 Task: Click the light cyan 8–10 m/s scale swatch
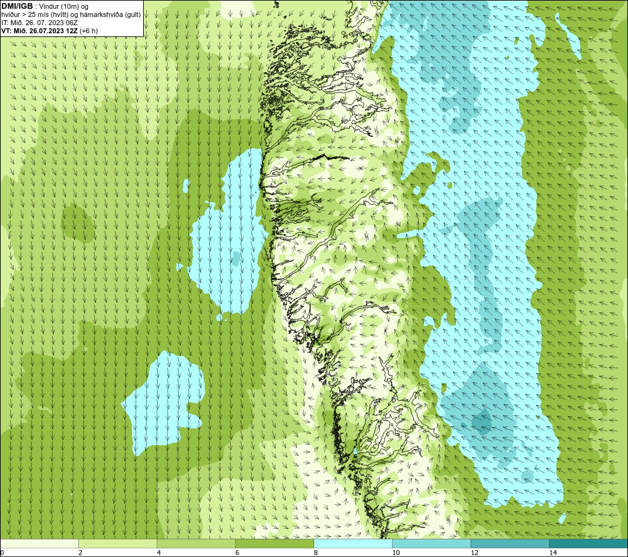point(353,543)
